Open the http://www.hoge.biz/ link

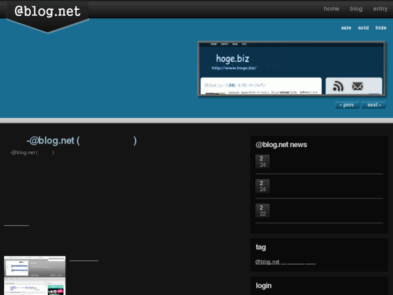[x=234, y=68]
